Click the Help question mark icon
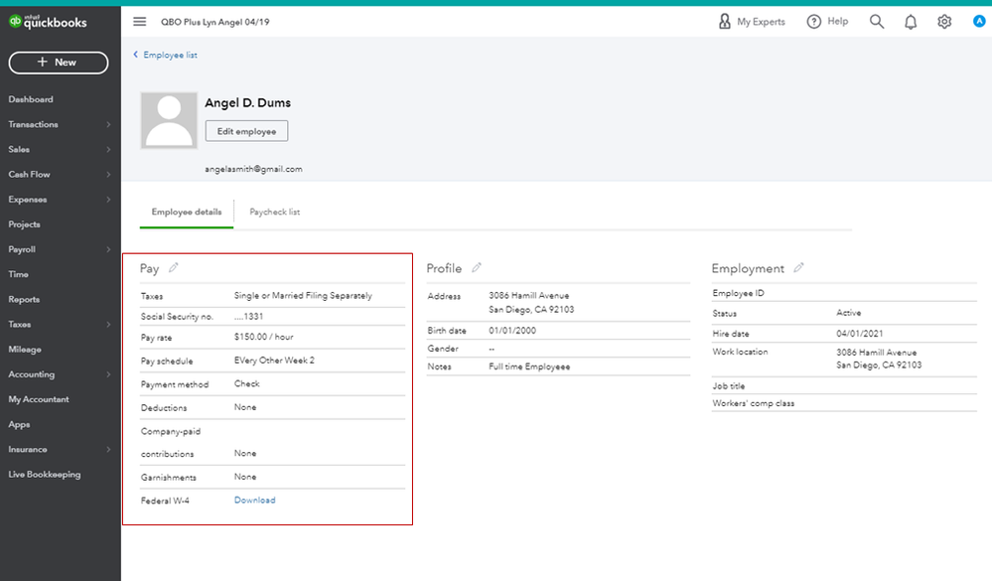 tap(814, 22)
